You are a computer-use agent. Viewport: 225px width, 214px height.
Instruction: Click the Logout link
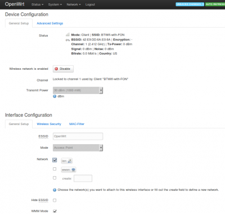pos(90,5)
